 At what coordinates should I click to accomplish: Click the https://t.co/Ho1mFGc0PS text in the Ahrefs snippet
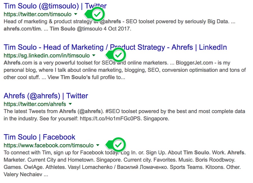point(111,118)
